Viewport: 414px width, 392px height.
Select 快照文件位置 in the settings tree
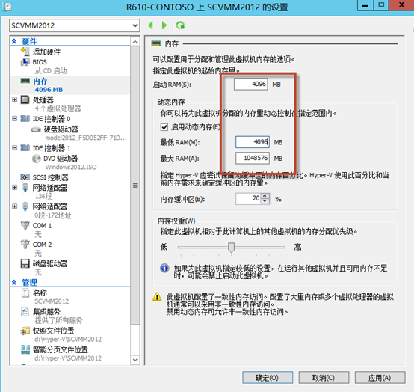(x=54, y=331)
